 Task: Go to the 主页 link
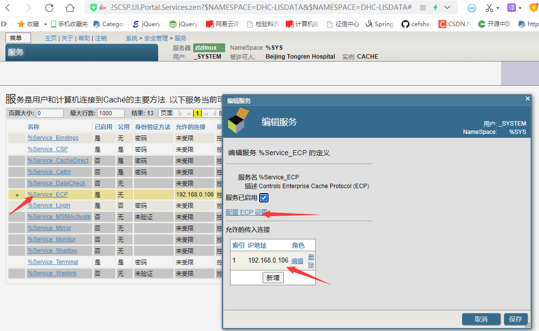(x=51, y=38)
